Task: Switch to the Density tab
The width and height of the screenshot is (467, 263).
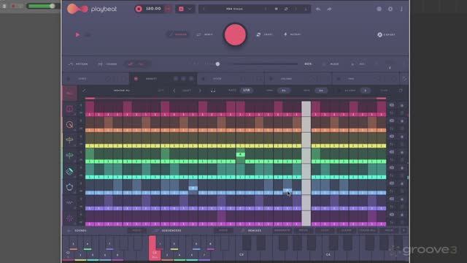Action: tap(163, 79)
